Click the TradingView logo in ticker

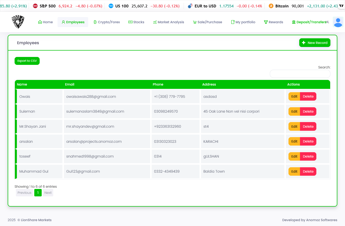[341, 6]
